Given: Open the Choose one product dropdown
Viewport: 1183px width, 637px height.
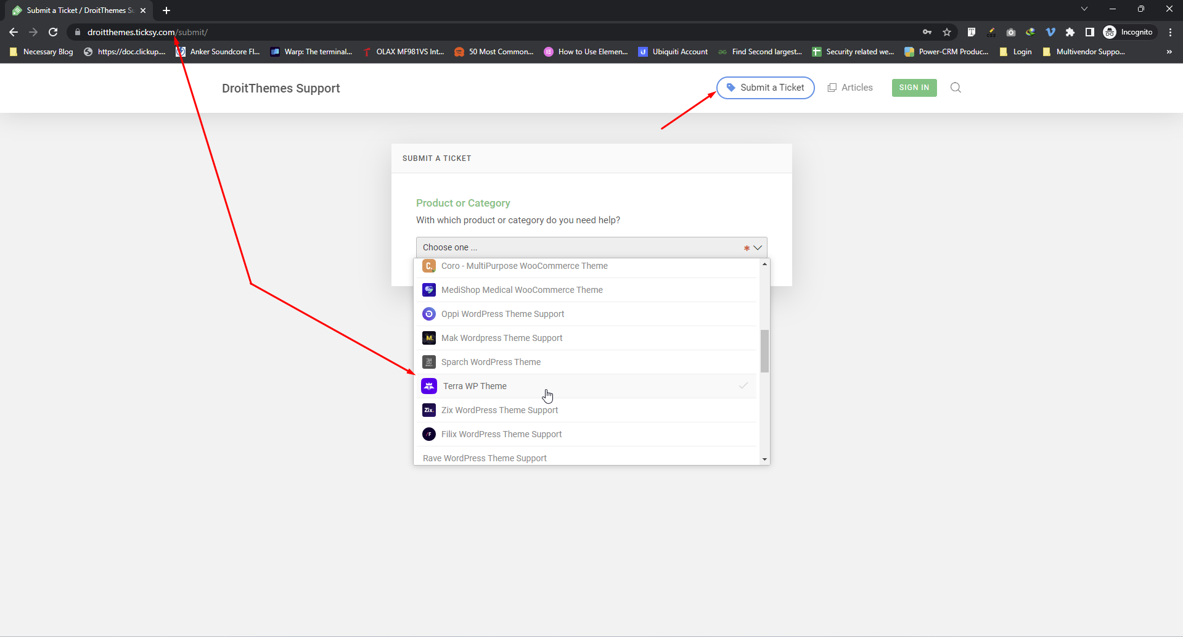Looking at the screenshot, I should tap(591, 247).
